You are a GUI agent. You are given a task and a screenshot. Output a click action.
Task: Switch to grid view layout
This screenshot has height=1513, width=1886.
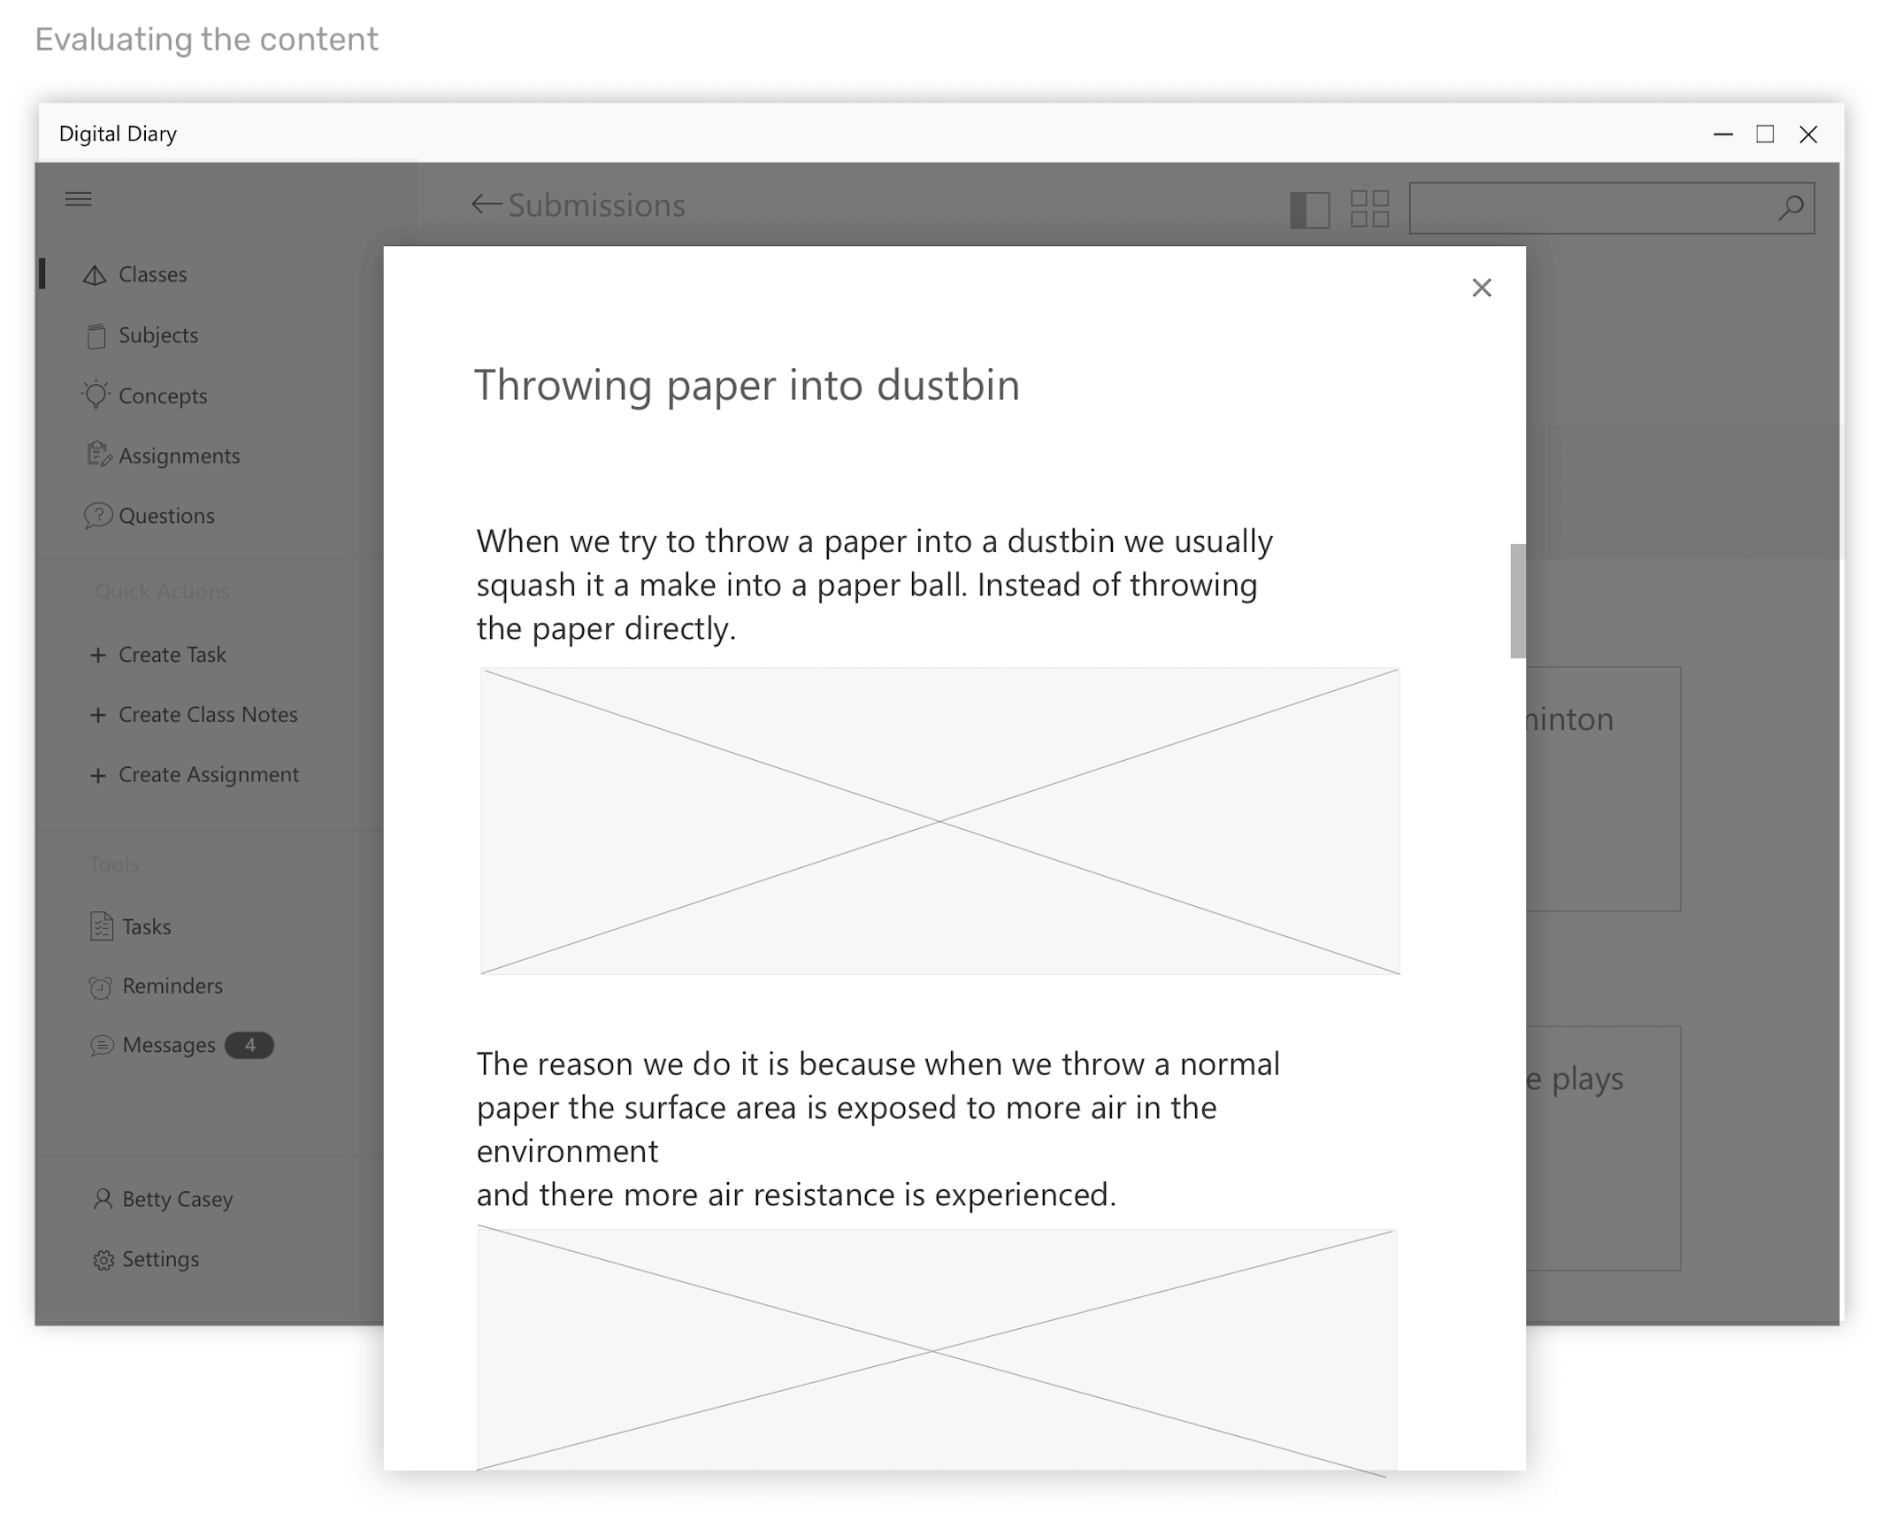tap(1368, 209)
